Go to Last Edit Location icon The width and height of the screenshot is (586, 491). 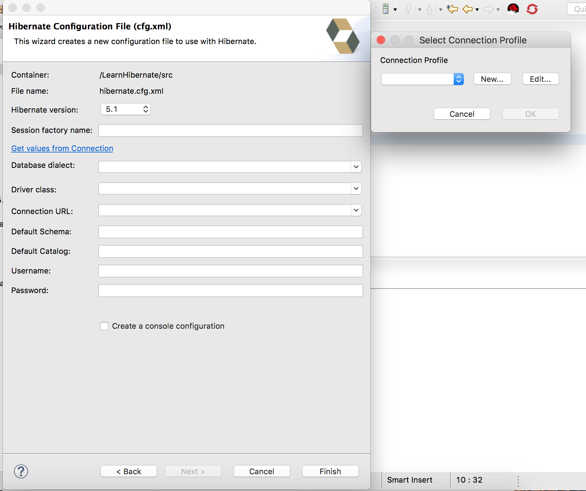452,9
